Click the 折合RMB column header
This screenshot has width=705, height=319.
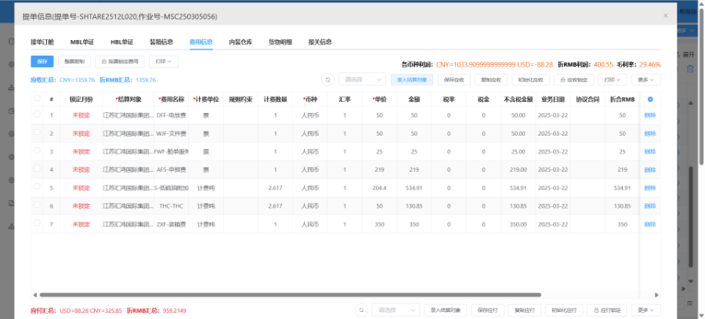(622, 100)
